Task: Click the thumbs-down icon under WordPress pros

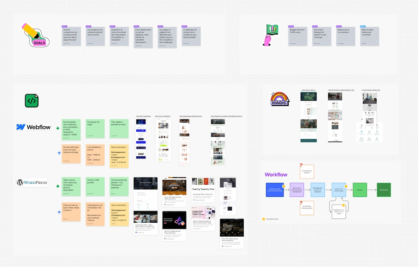Action: point(58,212)
